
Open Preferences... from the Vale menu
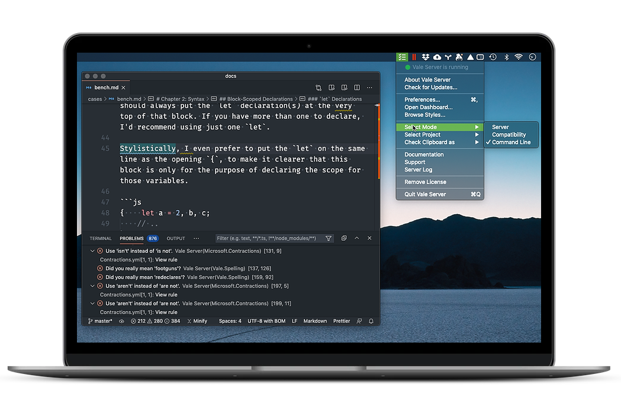pos(440,99)
